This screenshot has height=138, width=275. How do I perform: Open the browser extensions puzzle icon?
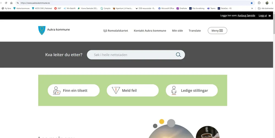click(259, 3)
